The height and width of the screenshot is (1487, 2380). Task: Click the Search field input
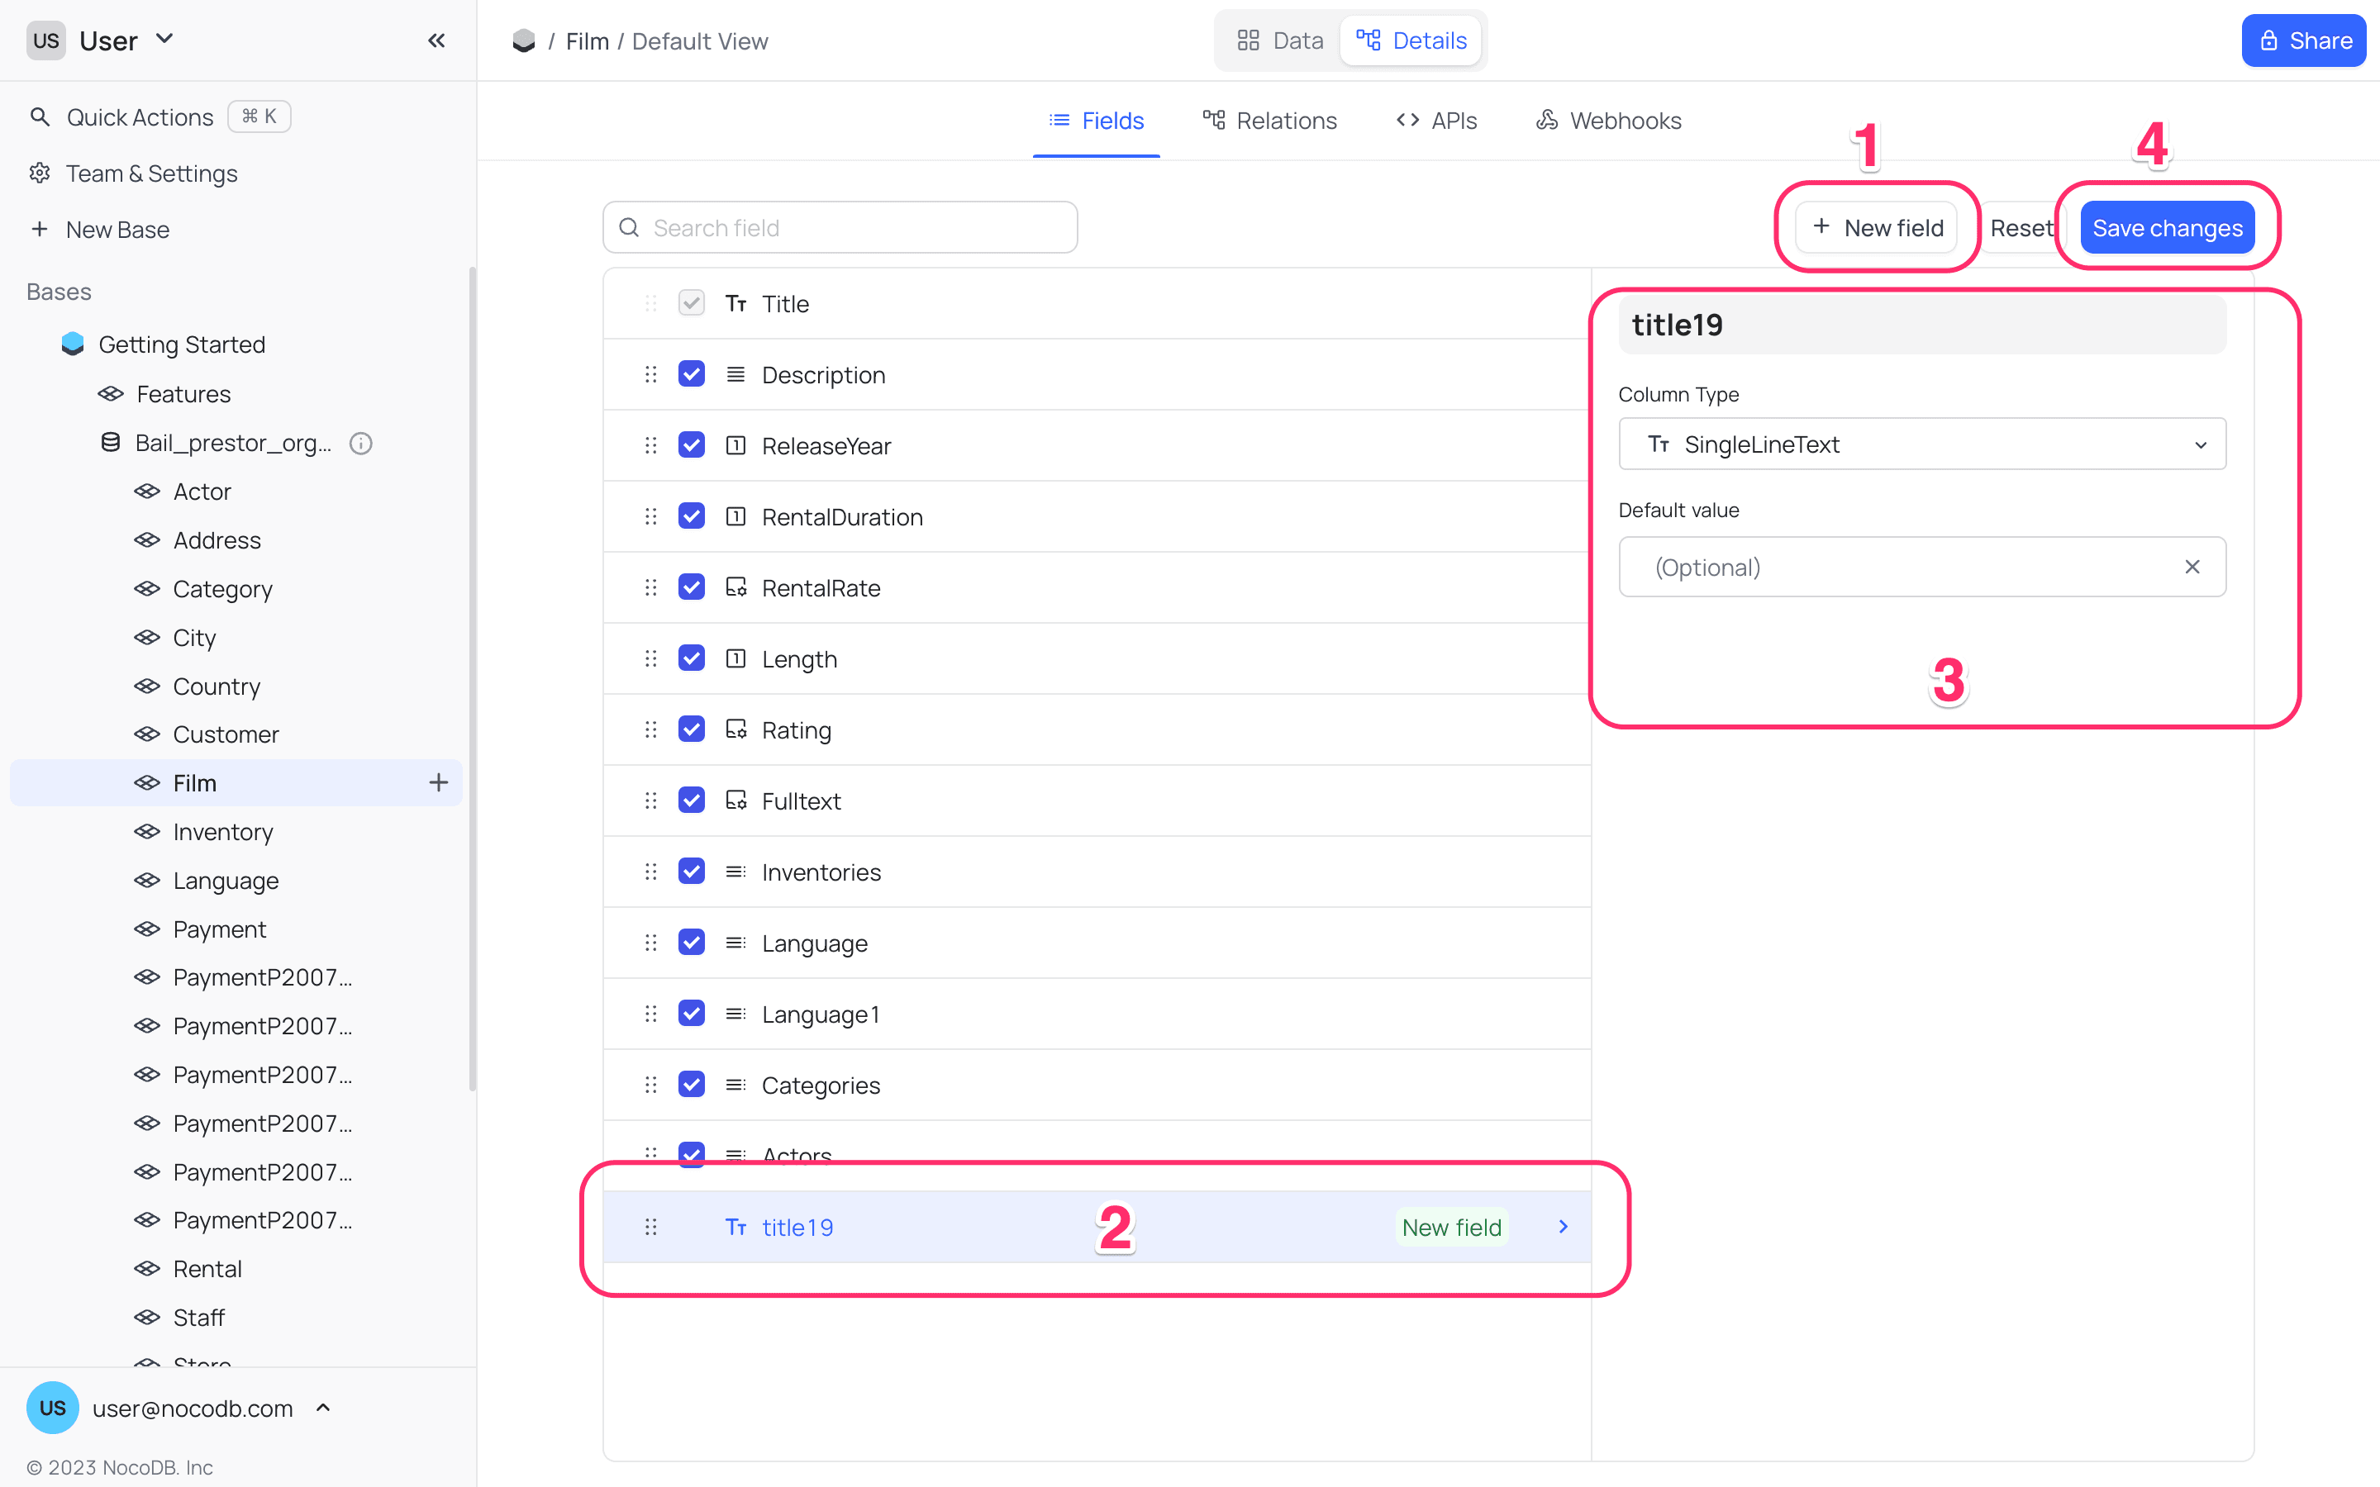tap(840, 228)
